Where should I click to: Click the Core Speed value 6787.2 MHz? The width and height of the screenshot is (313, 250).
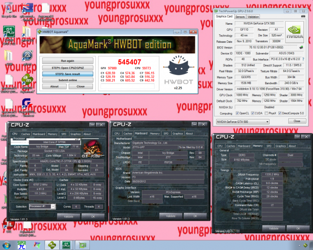[40, 184]
